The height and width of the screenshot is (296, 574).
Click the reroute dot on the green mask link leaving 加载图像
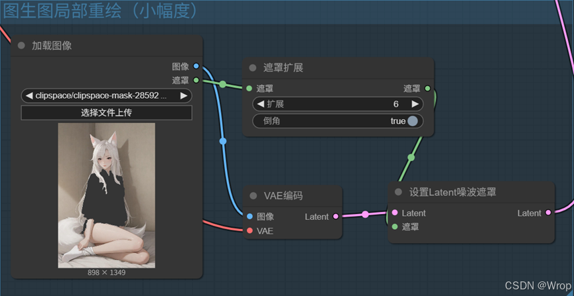[222, 84]
